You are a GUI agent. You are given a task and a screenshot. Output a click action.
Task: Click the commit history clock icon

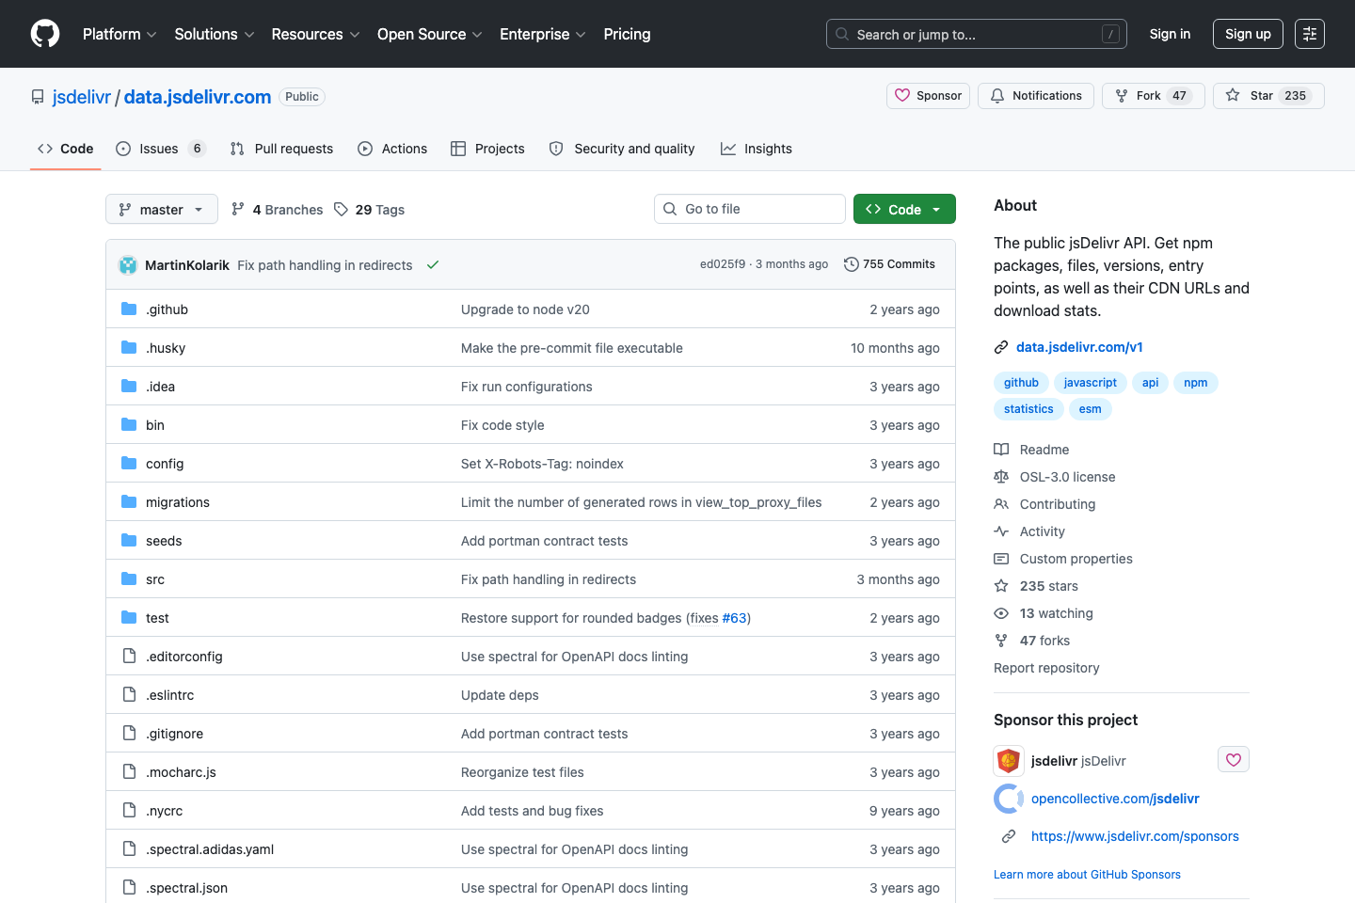point(853,264)
